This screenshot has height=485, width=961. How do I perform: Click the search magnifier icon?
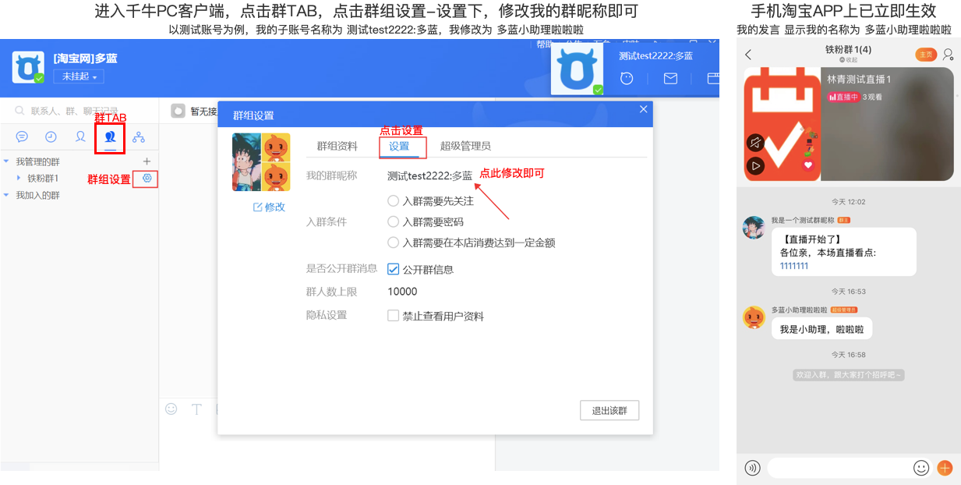tap(19, 111)
